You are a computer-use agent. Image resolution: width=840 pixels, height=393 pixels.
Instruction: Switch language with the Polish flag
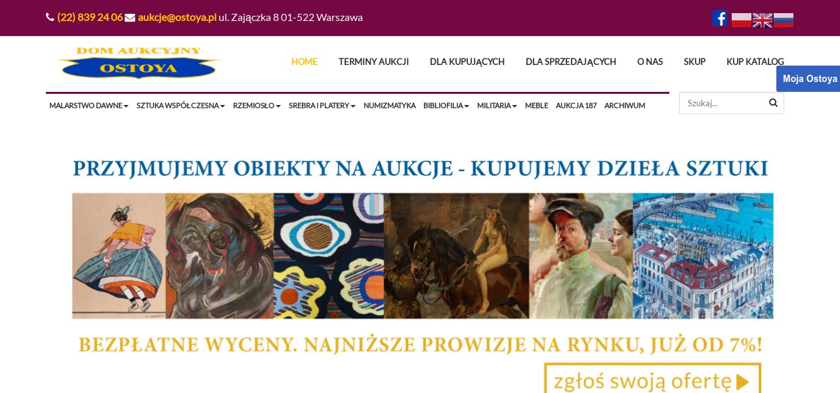pos(741,20)
